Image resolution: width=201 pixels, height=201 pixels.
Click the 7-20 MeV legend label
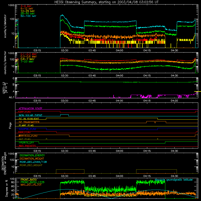point(27,62)
